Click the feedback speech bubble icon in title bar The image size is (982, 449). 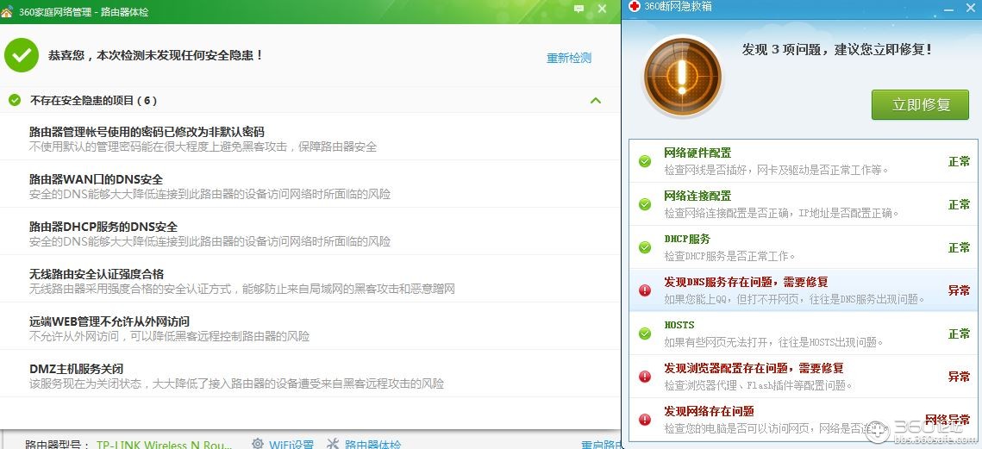tap(579, 9)
